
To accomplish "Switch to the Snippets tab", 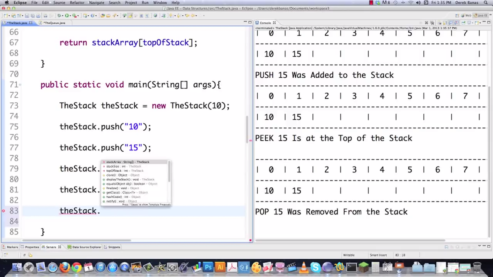I will tap(112, 247).
